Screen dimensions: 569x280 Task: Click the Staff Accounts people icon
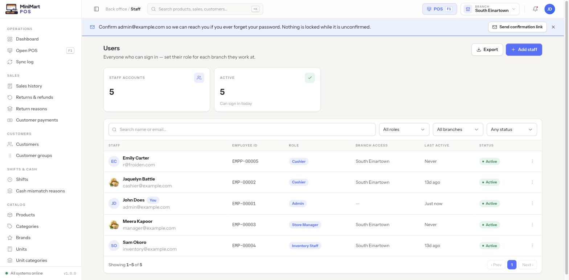pos(199,78)
